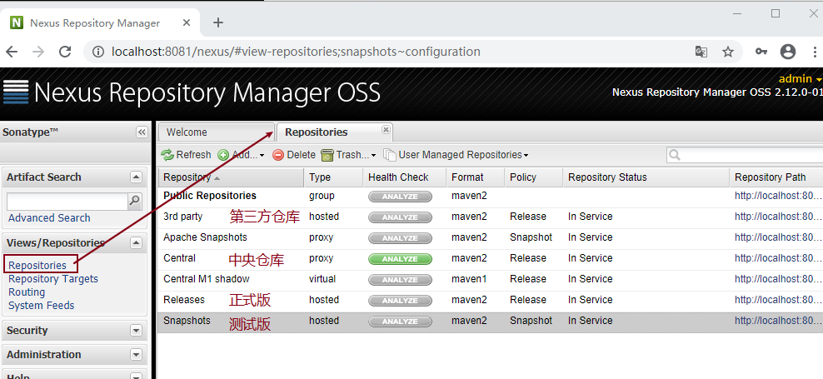Expand the Administration panel

tap(136, 355)
